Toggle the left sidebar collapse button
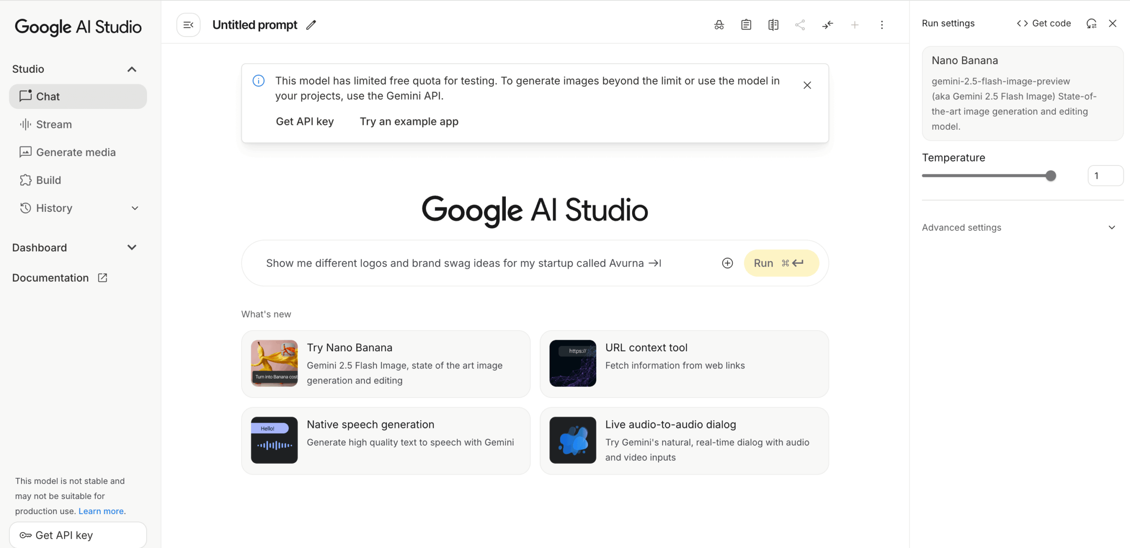Viewport: 1130px width, 548px height. [x=188, y=25]
